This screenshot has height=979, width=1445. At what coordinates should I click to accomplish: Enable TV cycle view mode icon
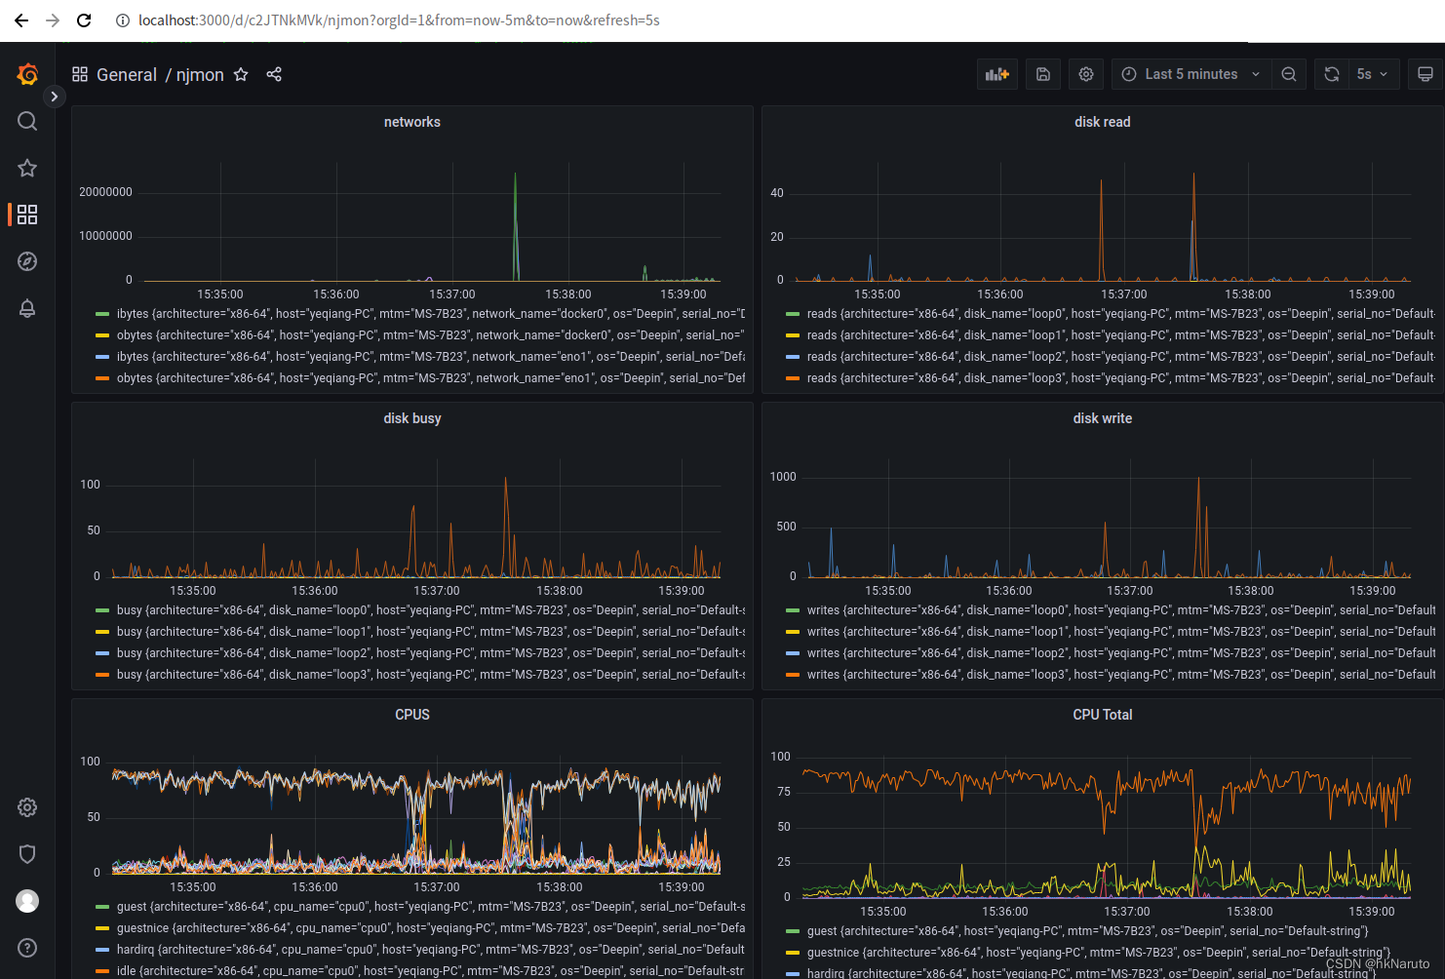click(x=1425, y=73)
